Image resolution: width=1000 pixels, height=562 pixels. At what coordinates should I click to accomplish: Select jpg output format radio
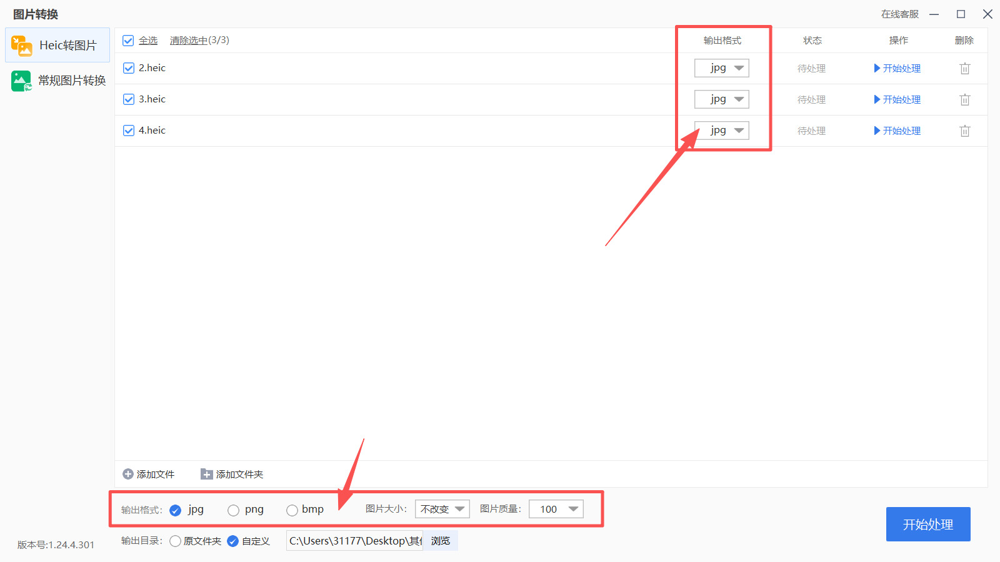176,510
